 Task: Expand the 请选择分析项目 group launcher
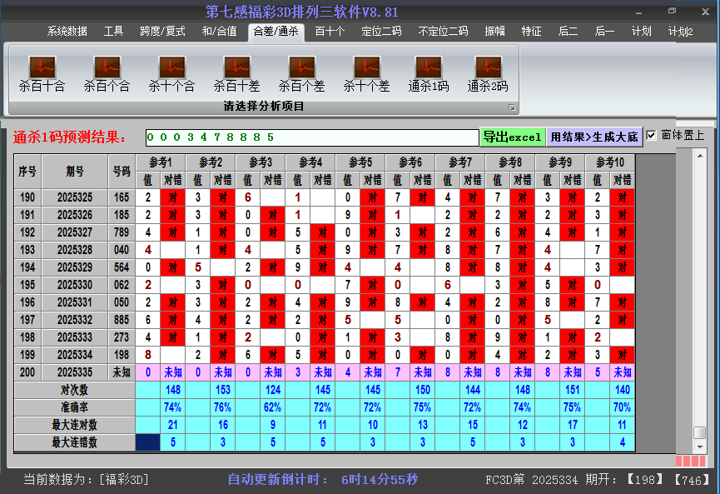(x=512, y=107)
